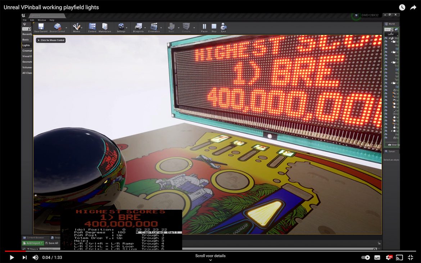Screen dimensions: 421x263
Task: Select the Geometry placement category
Action: 27,62
